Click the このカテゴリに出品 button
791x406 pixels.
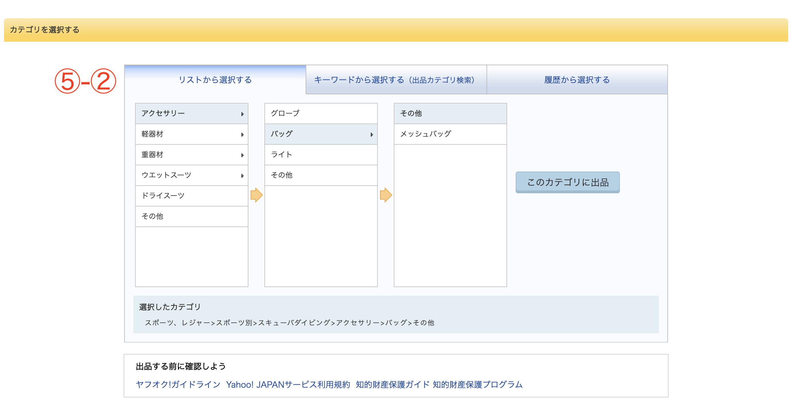point(567,182)
